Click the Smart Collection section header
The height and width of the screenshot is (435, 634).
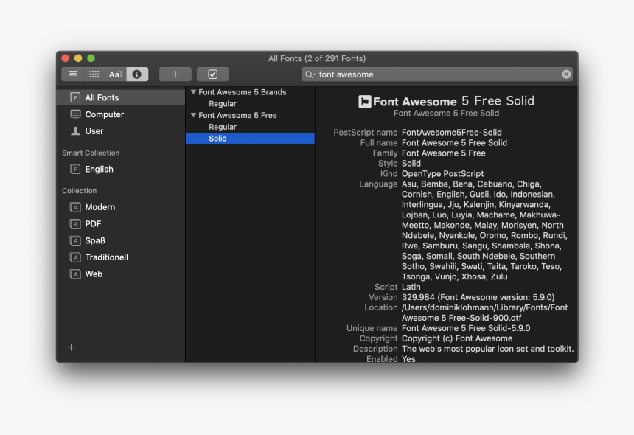click(x=91, y=153)
